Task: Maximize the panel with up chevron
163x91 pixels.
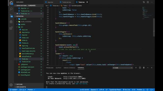Action: point(148,68)
